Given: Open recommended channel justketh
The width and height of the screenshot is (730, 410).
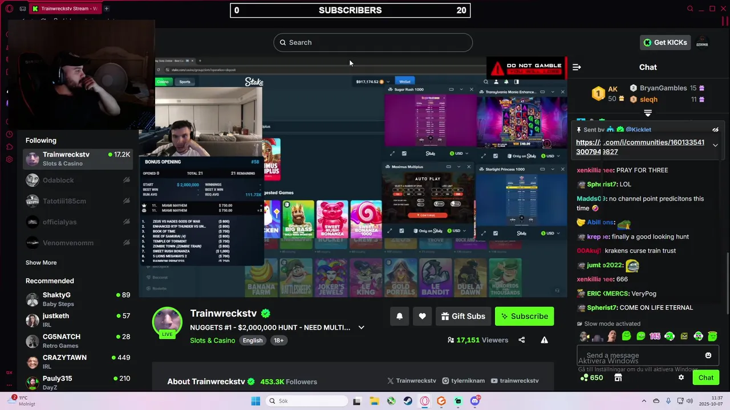Looking at the screenshot, I should (79, 320).
